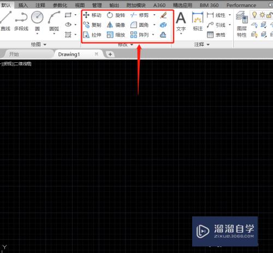
Task: Select the Copy (复制) tool
Action: click(92, 25)
